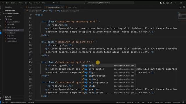The width and height of the screenshot is (186, 104).
Task: Switch to the Breakpoints7.html tab
Action: [34, 7]
